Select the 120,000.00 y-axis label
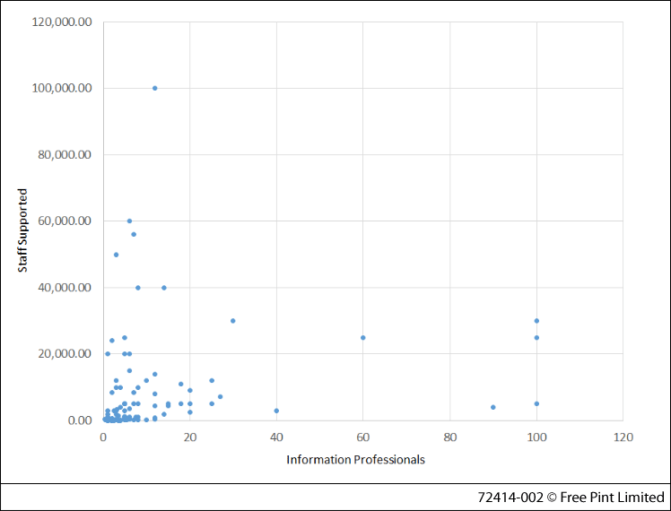This screenshot has width=671, height=511. point(59,22)
